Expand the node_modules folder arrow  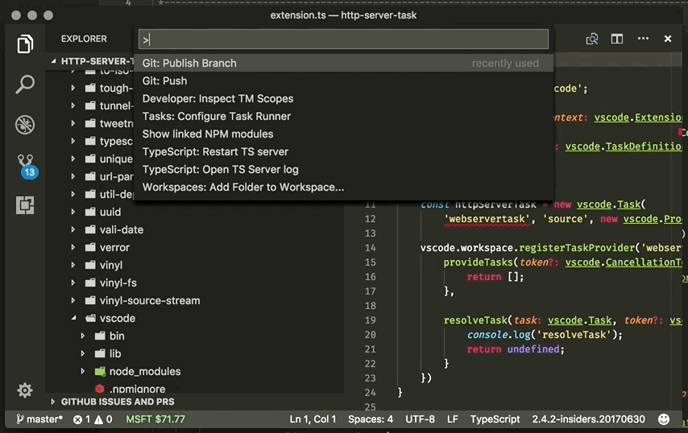tap(82, 371)
